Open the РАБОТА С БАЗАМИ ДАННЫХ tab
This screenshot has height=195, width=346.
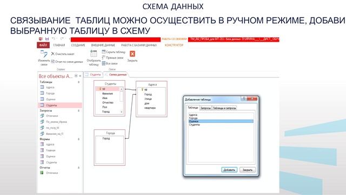139,45
